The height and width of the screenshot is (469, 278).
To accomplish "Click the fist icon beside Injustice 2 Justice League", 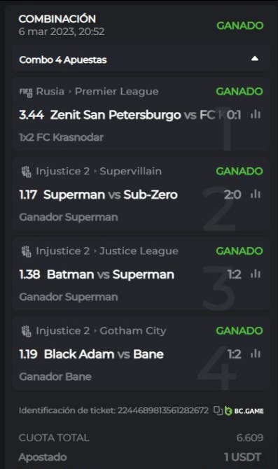I will point(27,251).
